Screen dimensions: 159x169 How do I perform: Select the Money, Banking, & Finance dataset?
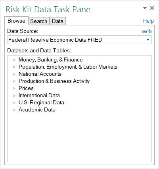pos(51,60)
